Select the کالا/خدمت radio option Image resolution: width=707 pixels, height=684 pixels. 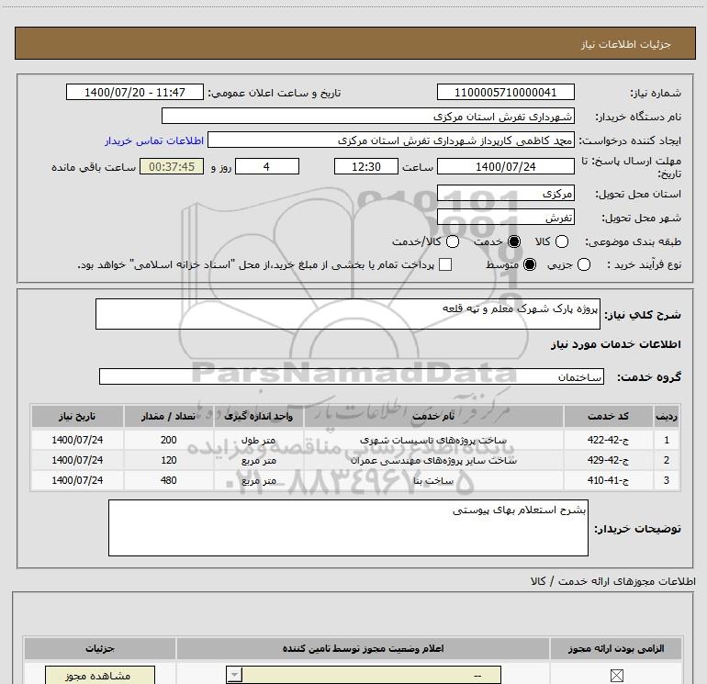[x=453, y=241]
